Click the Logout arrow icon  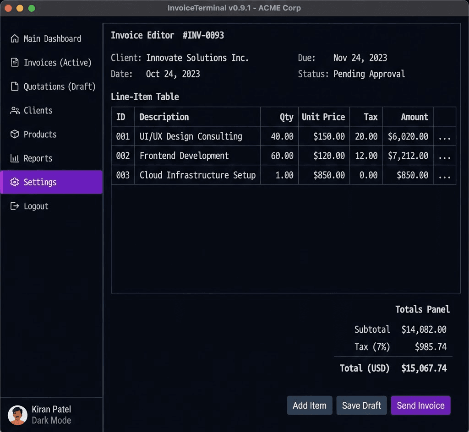[x=15, y=206]
